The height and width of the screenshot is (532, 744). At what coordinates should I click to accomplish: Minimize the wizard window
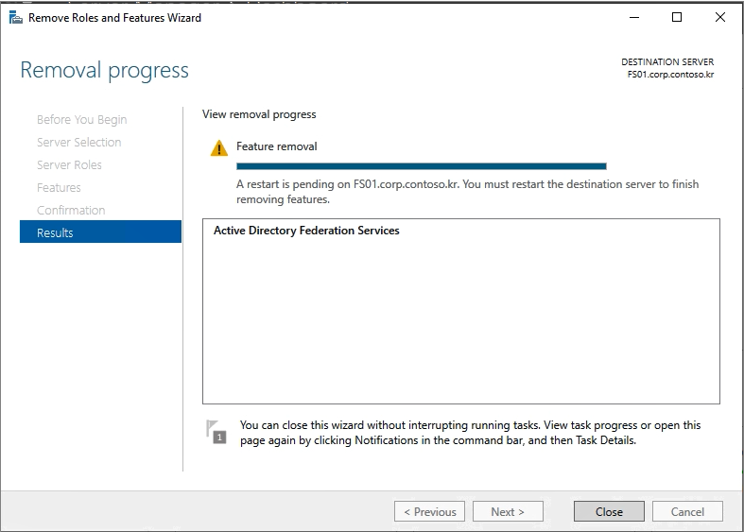tap(634, 18)
